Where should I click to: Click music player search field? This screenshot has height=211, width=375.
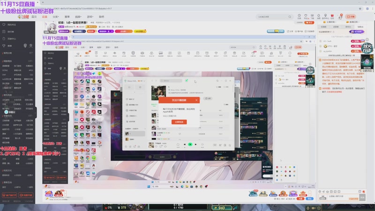tap(171, 81)
